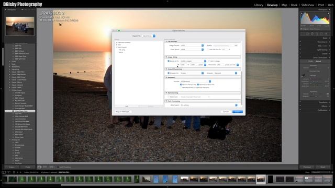Toggle Remove Person Info checkbox
This screenshot has width=335, height=188.
point(181,85)
